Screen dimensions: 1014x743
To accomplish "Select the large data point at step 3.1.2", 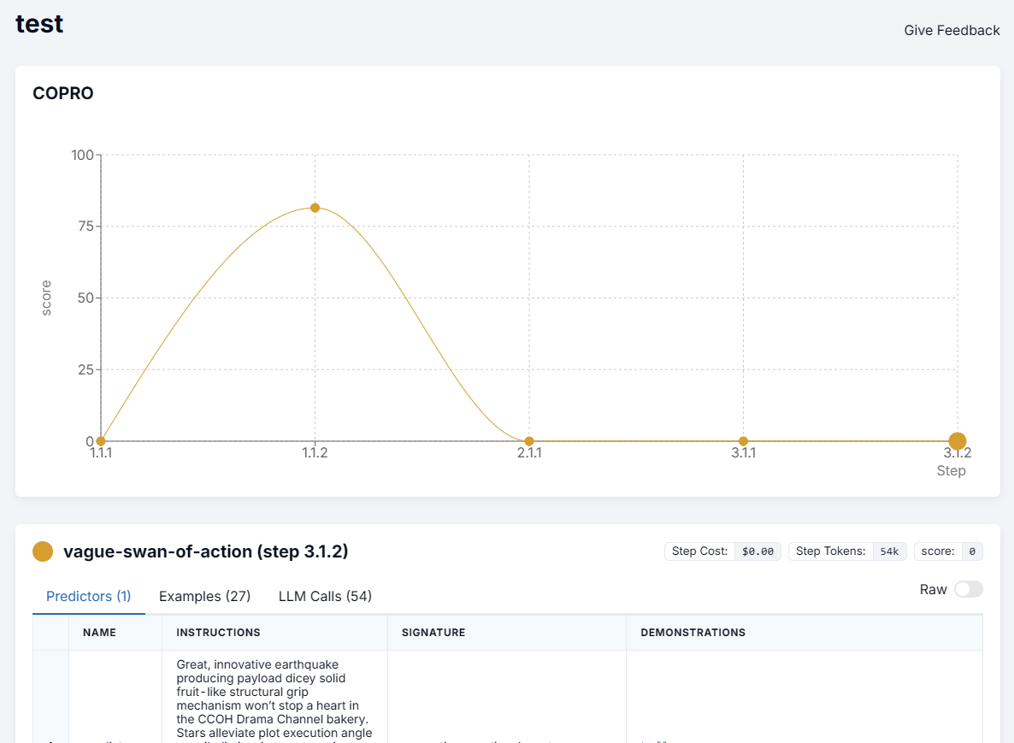I will coord(957,441).
